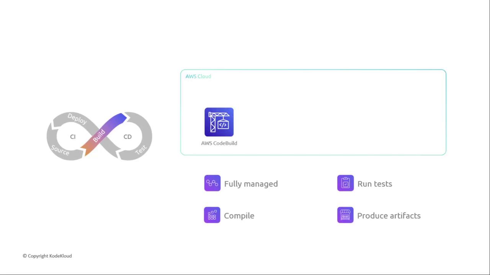Click the Fully managed text
Viewport: 490px width, 275px height.
pos(251,184)
